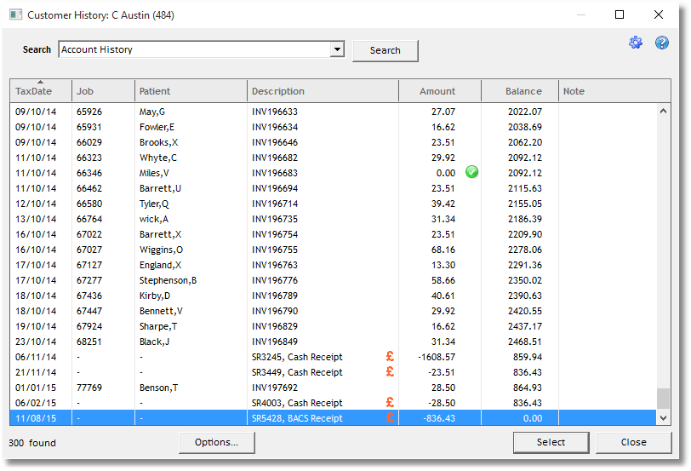The image size is (691, 471).
Task: Select the wick,A patient cell
Action: tap(154, 219)
